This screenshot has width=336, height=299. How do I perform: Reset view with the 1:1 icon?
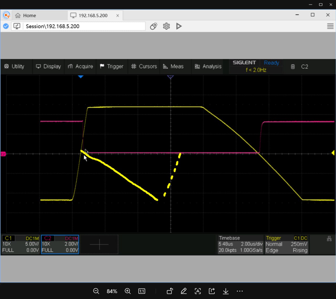[142, 291]
